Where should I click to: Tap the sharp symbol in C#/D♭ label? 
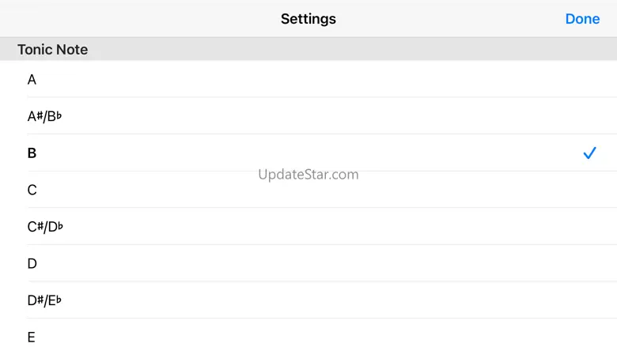pos(40,226)
